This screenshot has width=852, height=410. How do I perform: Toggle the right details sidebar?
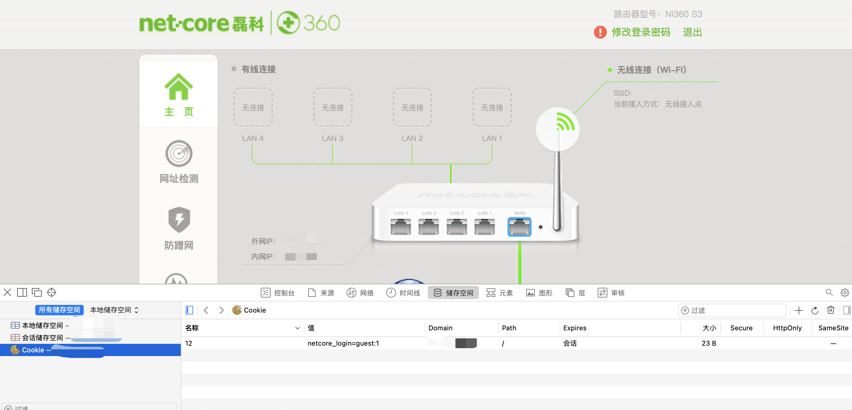[846, 310]
